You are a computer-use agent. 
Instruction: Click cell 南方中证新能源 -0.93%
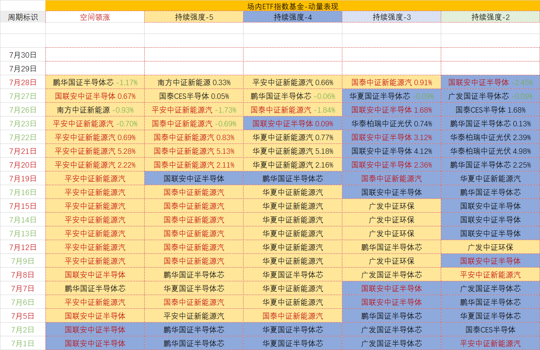point(95,110)
